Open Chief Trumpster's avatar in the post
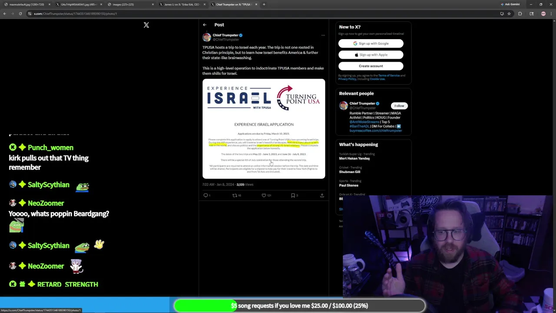The image size is (556, 313). coord(207,37)
